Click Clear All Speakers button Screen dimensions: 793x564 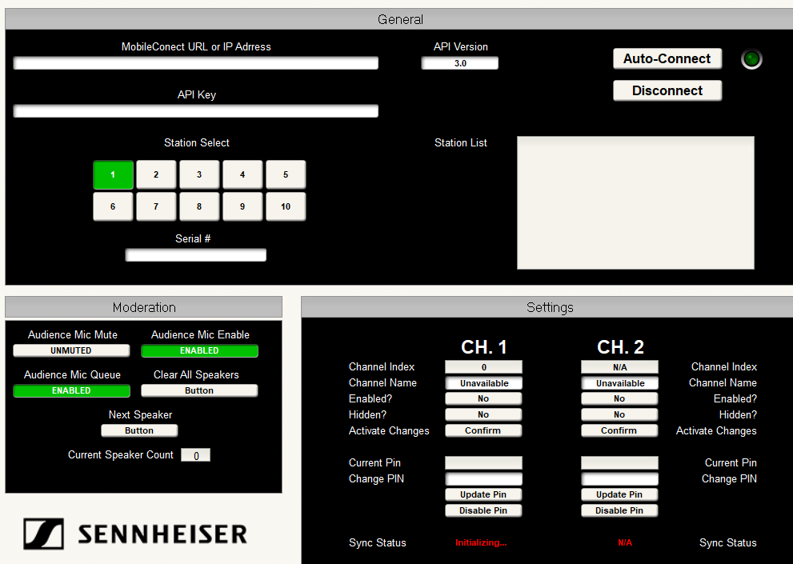(199, 390)
